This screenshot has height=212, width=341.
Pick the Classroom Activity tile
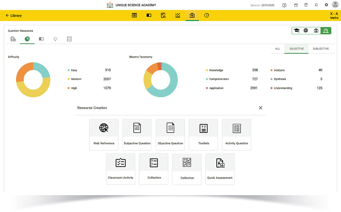[120, 169]
